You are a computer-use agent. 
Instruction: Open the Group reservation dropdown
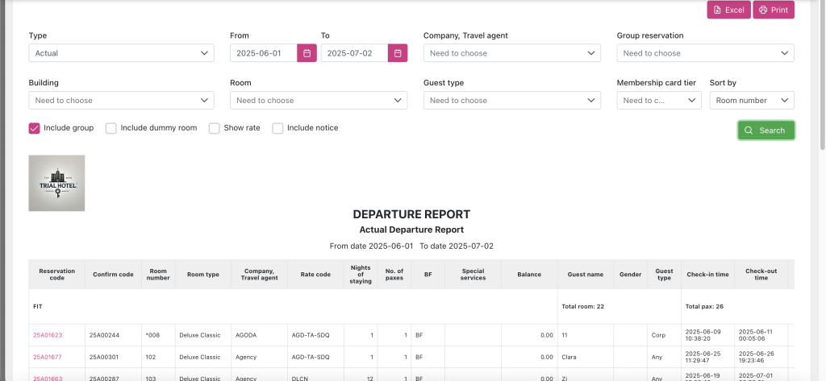pos(705,53)
